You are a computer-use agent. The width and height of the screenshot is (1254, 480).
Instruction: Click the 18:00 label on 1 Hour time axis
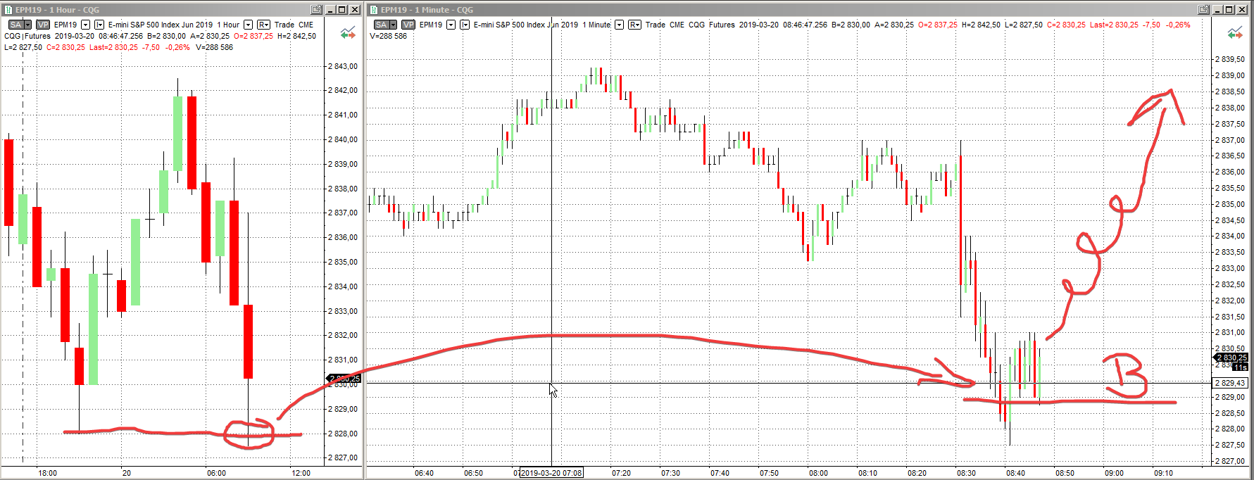(x=48, y=473)
